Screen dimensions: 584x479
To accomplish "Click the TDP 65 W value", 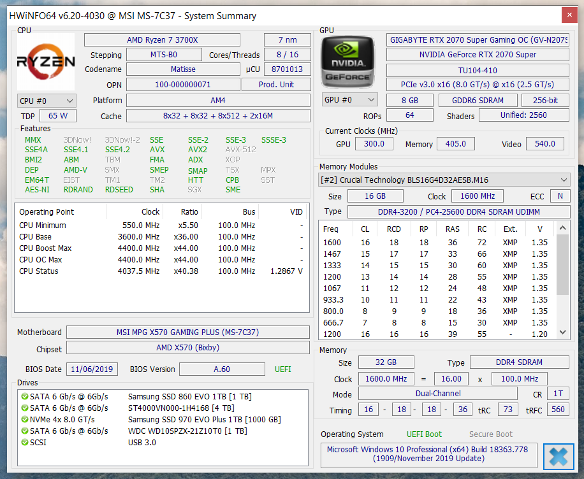I will click(58, 116).
